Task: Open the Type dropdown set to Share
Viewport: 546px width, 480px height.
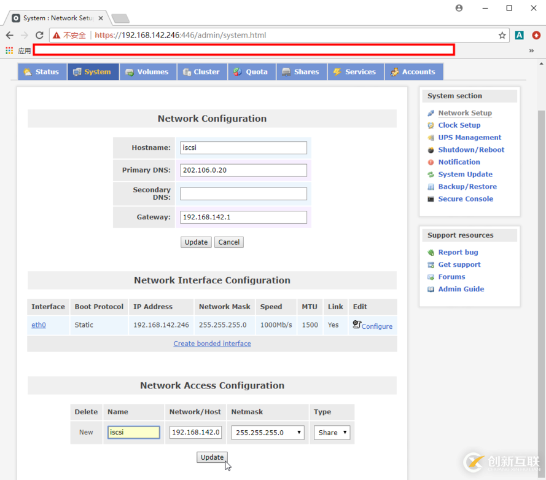Action: click(332, 432)
